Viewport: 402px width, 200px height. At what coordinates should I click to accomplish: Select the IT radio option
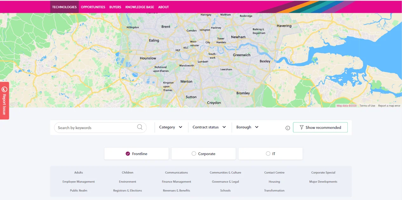[271, 154]
